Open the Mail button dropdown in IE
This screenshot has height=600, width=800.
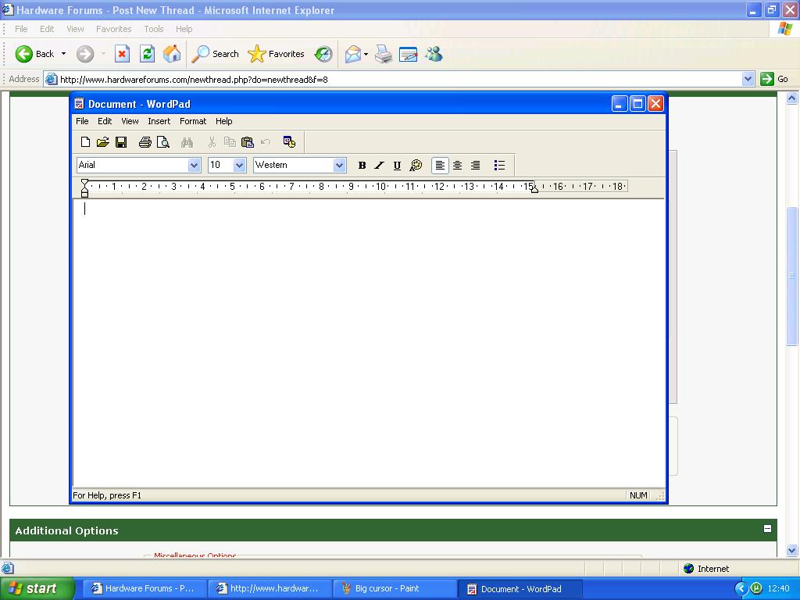(366, 54)
